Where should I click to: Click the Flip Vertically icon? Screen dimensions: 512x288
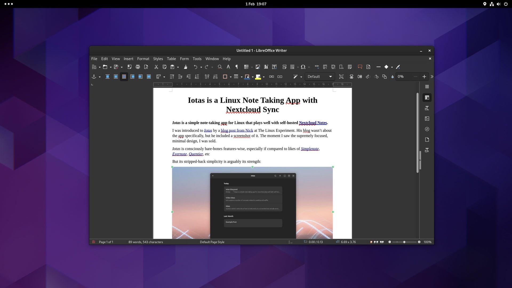(351, 77)
